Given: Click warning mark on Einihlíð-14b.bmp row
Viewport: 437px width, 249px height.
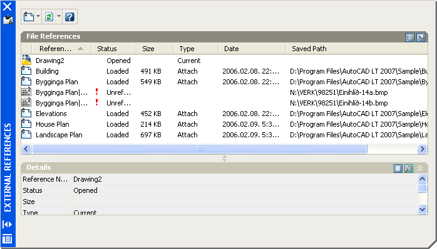Looking at the screenshot, I should (x=96, y=102).
